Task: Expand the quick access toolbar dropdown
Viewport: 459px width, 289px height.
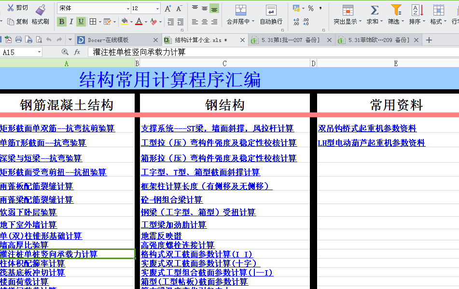Action: tap(70, 40)
